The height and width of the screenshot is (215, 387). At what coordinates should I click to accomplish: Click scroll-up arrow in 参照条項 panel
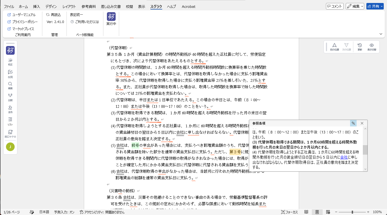365,129
